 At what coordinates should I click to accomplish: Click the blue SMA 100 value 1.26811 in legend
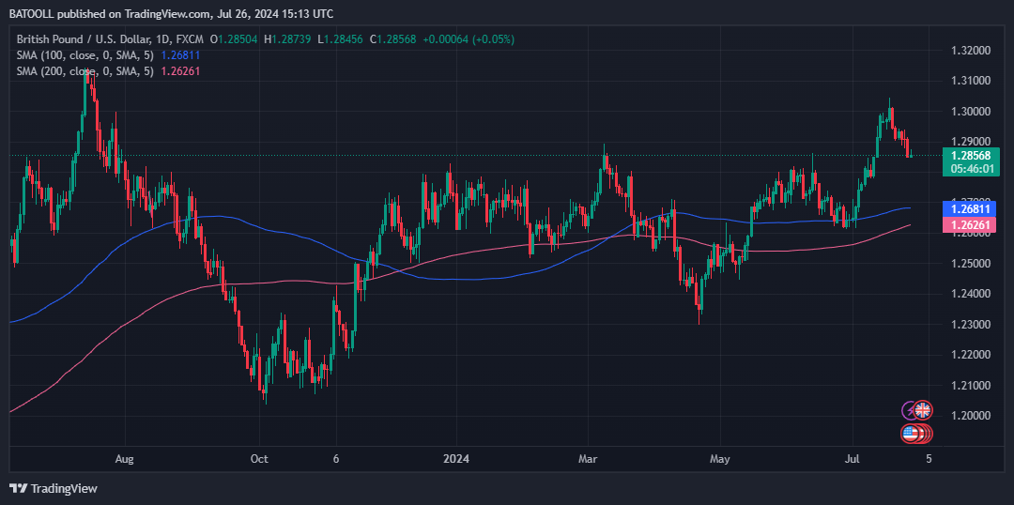[x=180, y=55]
